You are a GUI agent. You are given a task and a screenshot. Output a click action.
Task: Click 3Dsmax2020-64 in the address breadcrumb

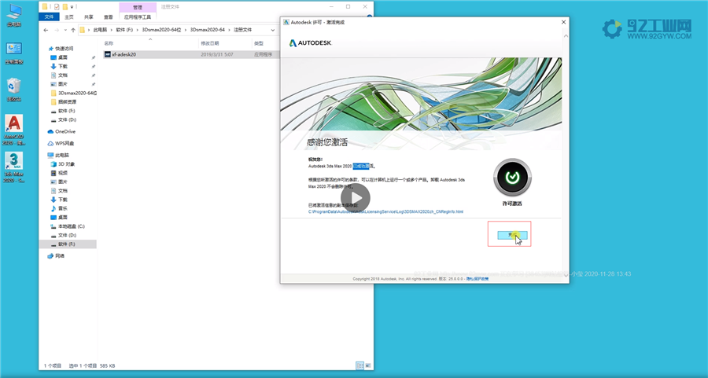207,30
